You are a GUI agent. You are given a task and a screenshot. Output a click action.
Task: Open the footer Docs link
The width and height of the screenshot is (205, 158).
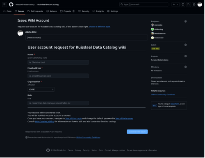[x=100, y=150]
